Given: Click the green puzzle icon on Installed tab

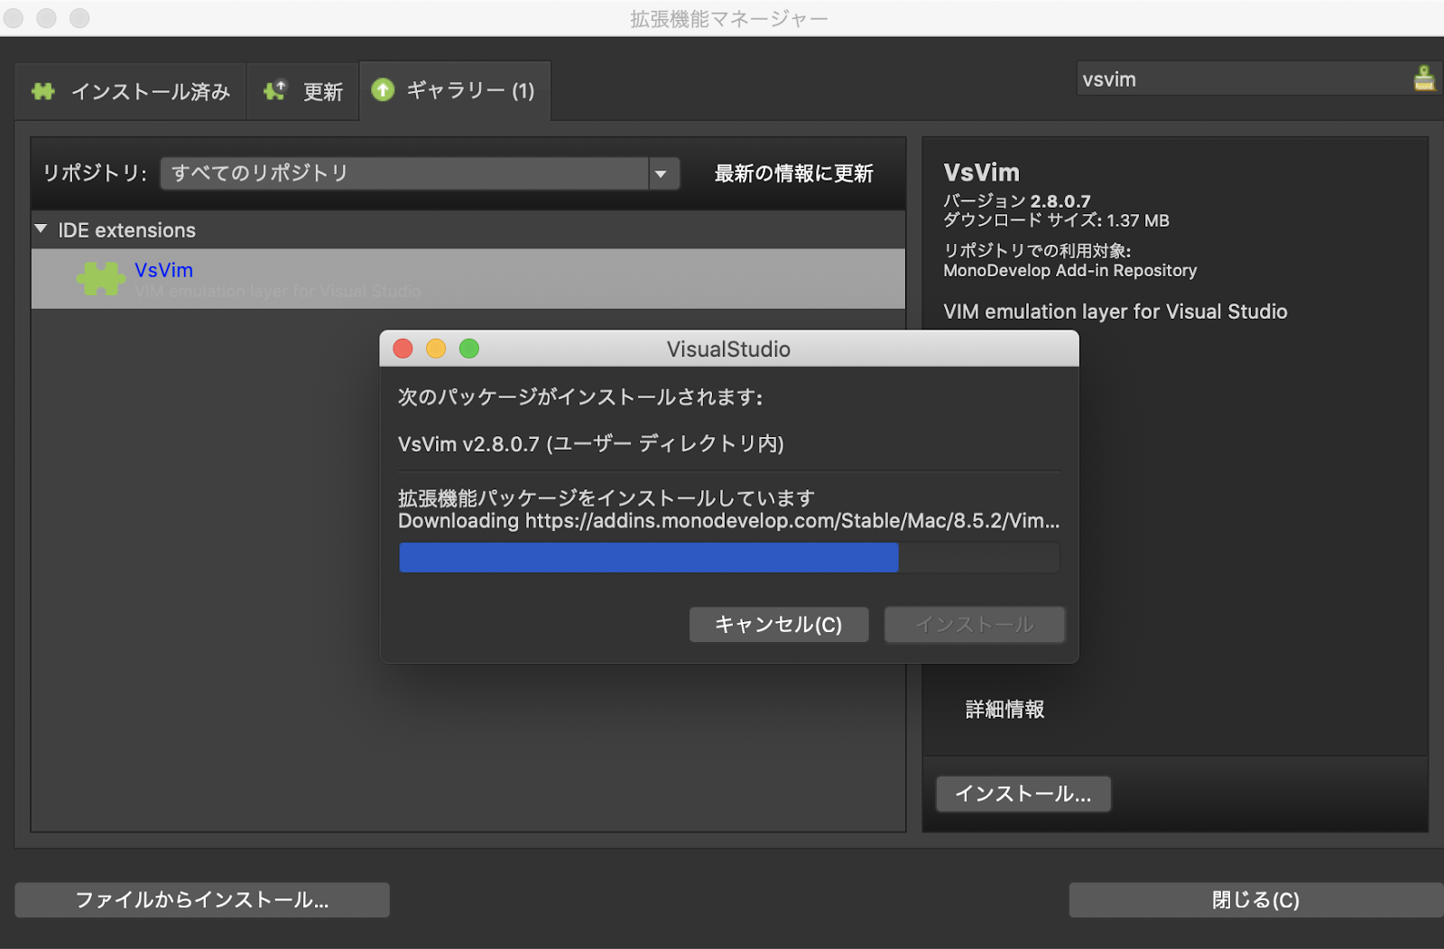Looking at the screenshot, I should tap(42, 91).
